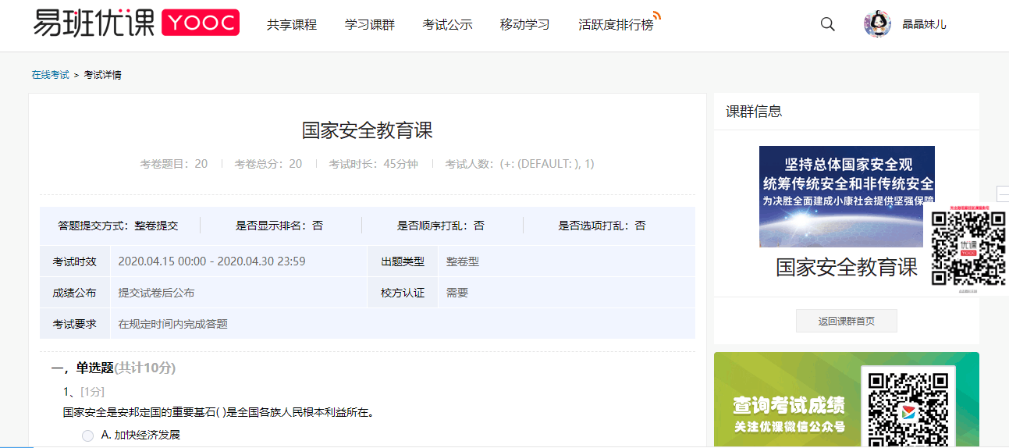The width and height of the screenshot is (1009, 448).
Task: Open the 考试公示 navigation item
Action: (447, 24)
